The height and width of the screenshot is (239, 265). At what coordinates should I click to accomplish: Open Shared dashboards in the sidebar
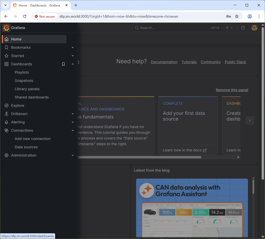click(32, 97)
